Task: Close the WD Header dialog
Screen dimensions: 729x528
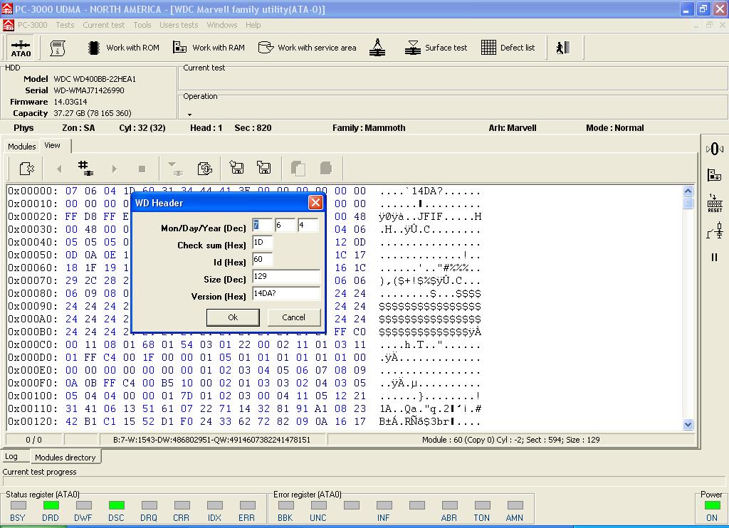Action: [x=315, y=202]
